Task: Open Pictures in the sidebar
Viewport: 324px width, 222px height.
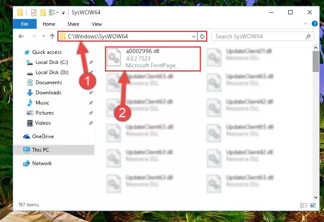Action: click(x=45, y=113)
